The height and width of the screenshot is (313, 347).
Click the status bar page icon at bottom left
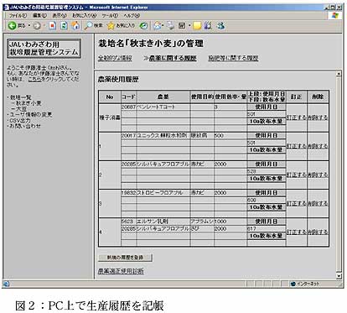pyautogui.click(x=6, y=284)
